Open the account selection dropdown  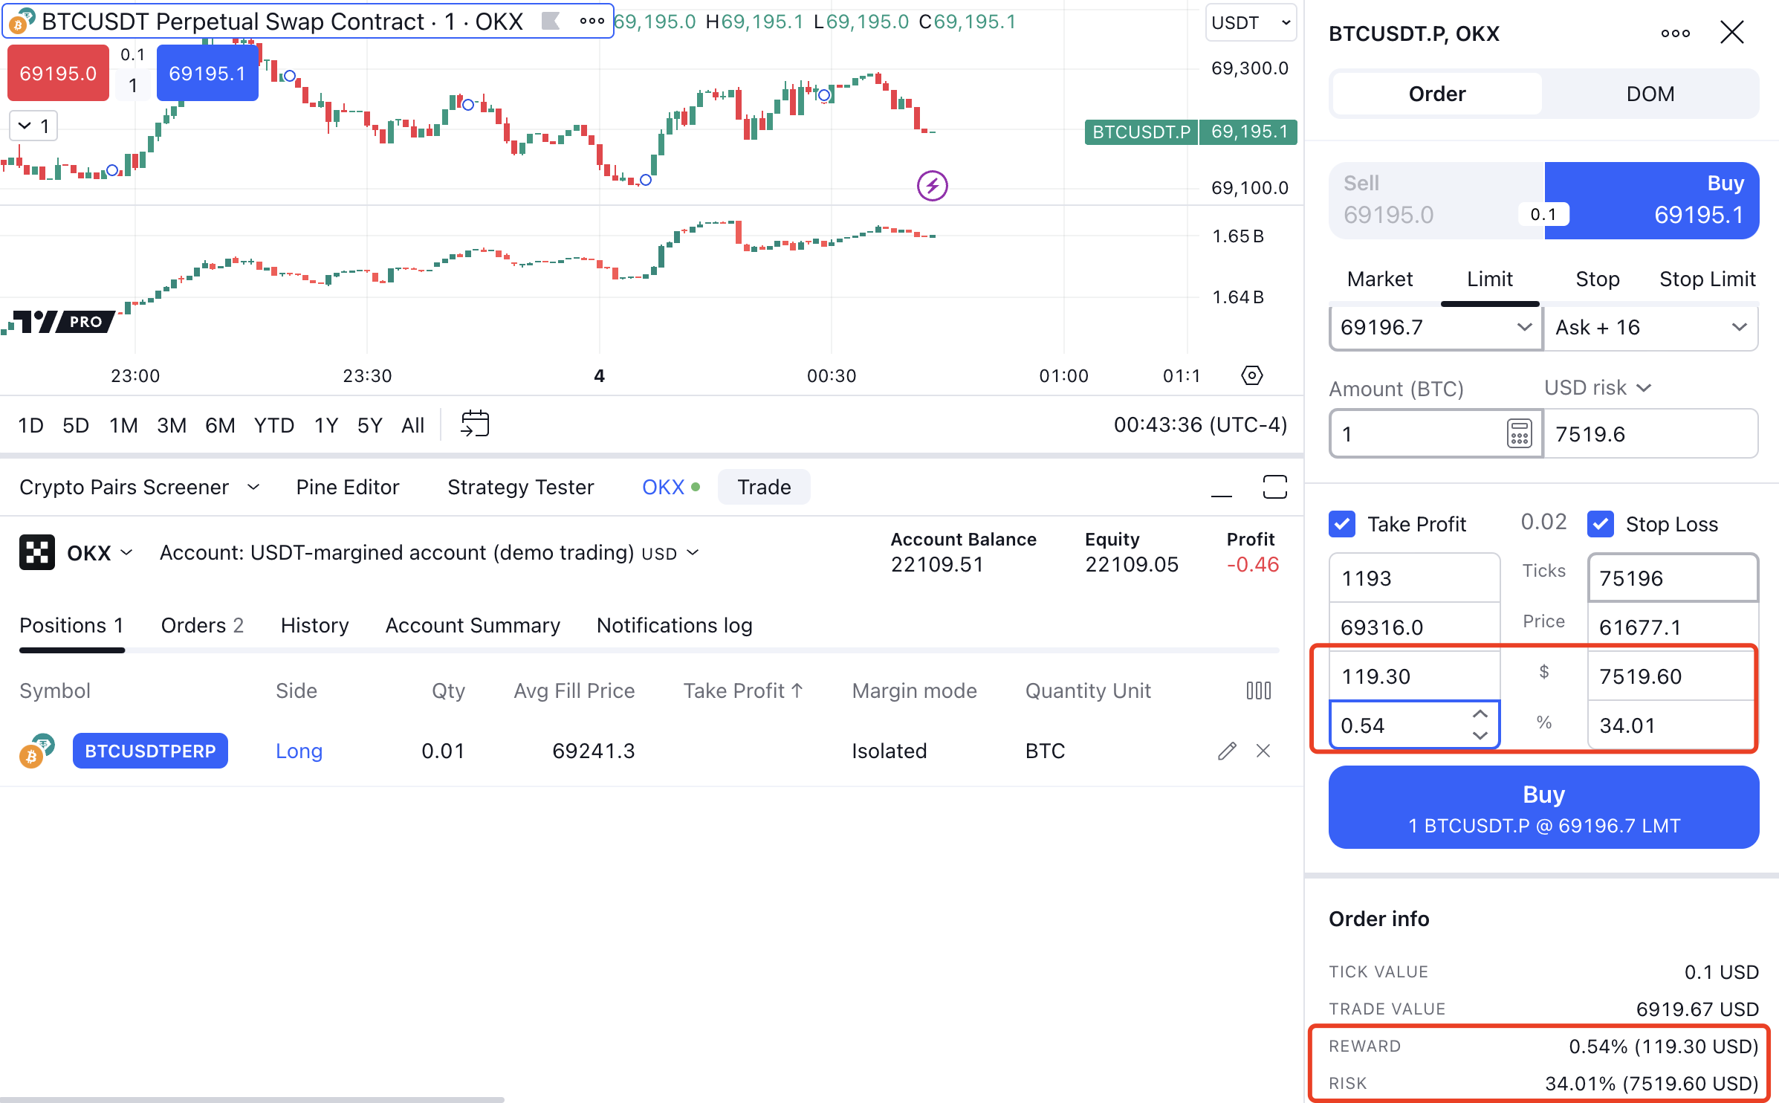coord(430,553)
